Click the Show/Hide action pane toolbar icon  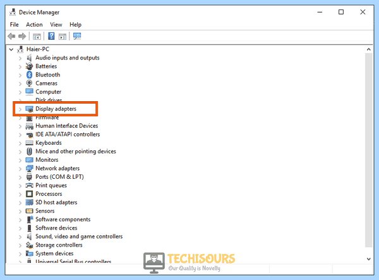(63, 37)
